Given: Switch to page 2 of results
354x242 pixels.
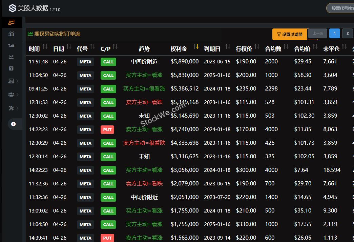Looking at the screenshot, I should coord(347,33).
